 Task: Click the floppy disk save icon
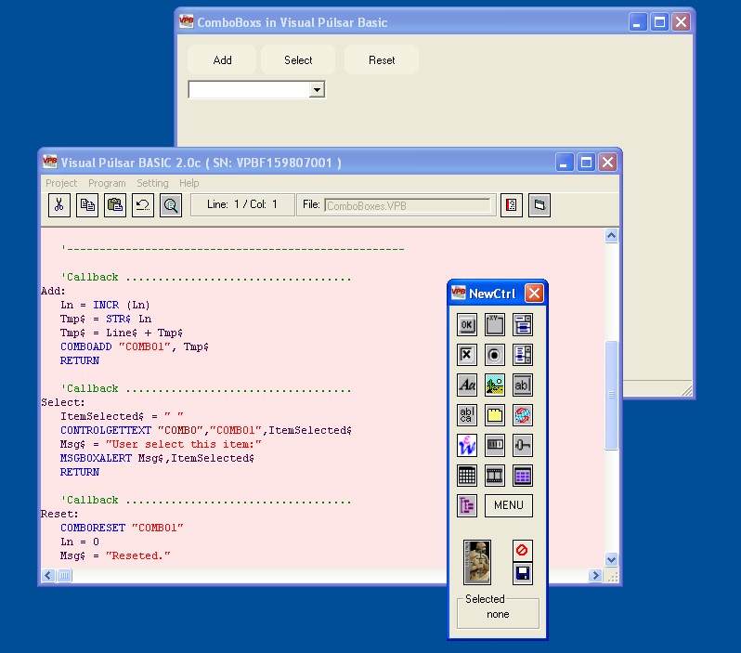pos(522,573)
